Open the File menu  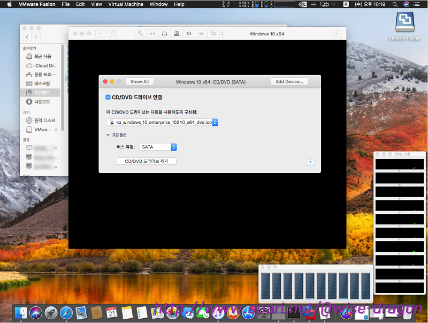click(x=65, y=4)
